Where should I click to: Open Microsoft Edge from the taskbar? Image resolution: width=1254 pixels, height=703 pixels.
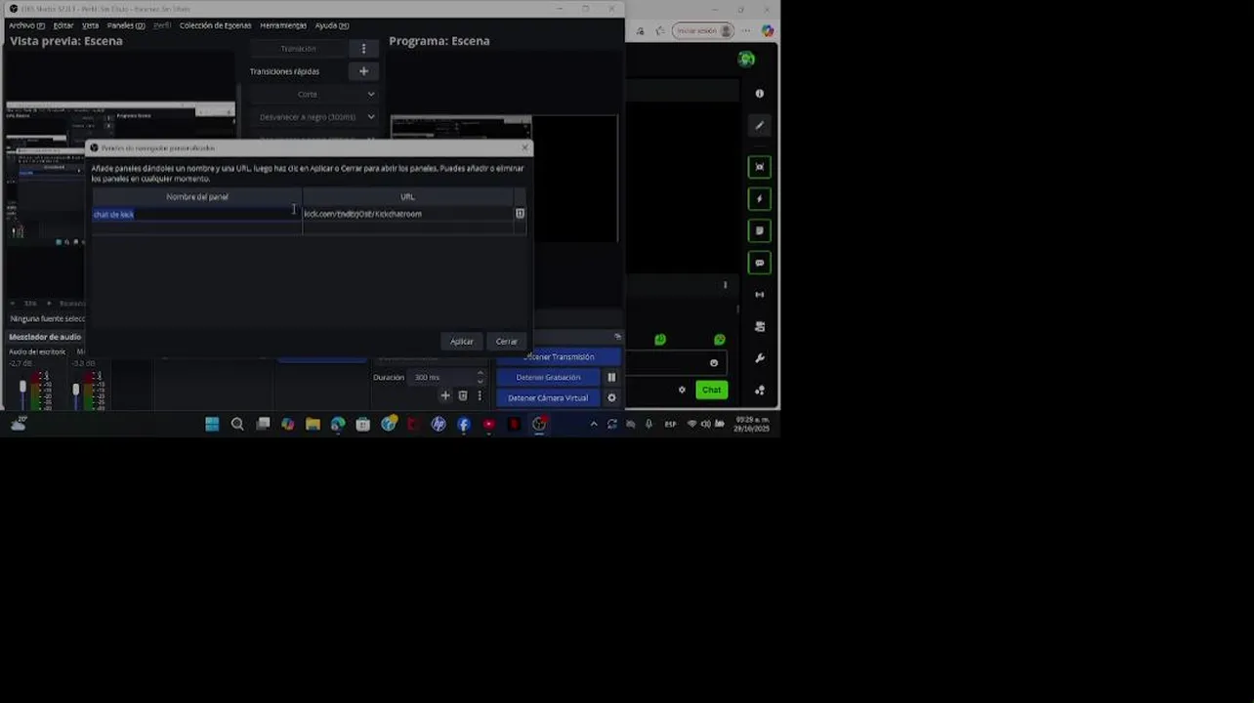(x=338, y=424)
